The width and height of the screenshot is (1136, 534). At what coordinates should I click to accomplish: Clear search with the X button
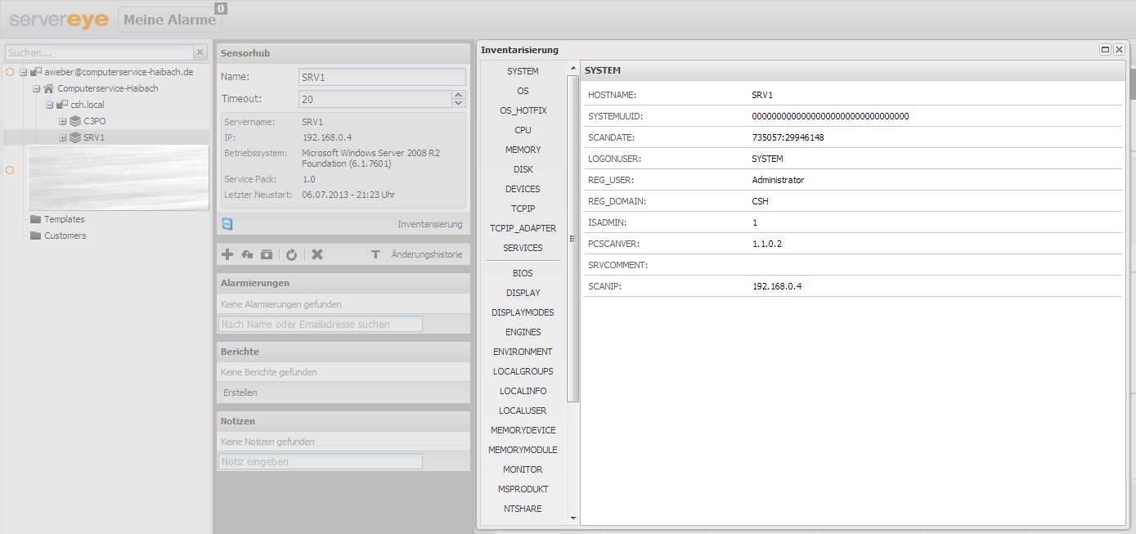[x=200, y=52]
